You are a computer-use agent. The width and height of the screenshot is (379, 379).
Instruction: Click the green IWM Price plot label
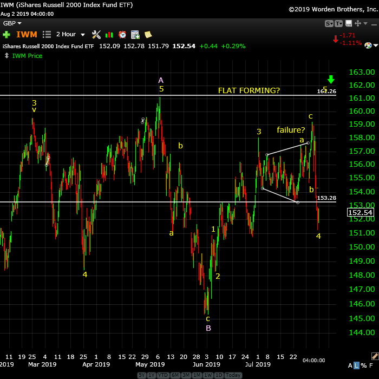pyautogui.click(x=27, y=56)
